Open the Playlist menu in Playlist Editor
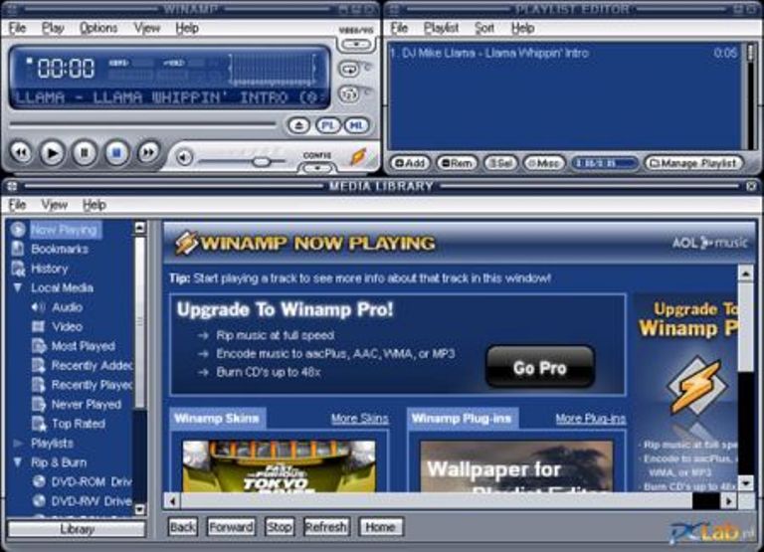Screen dimensions: 764x552 click(441, 28)
